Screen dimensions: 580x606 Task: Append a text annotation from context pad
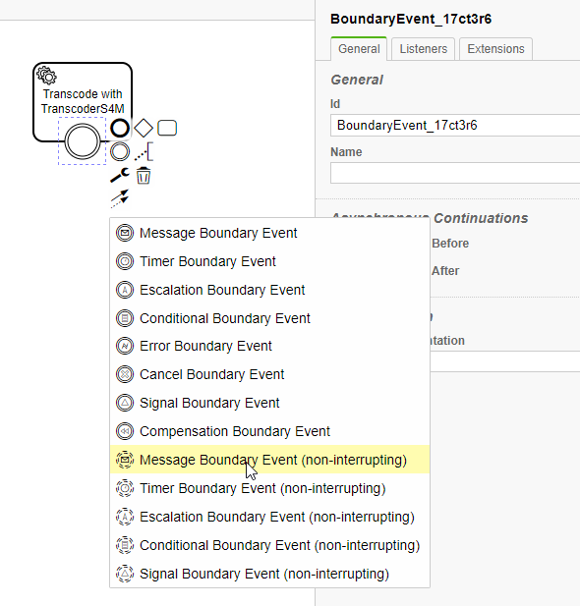(144, 151)
